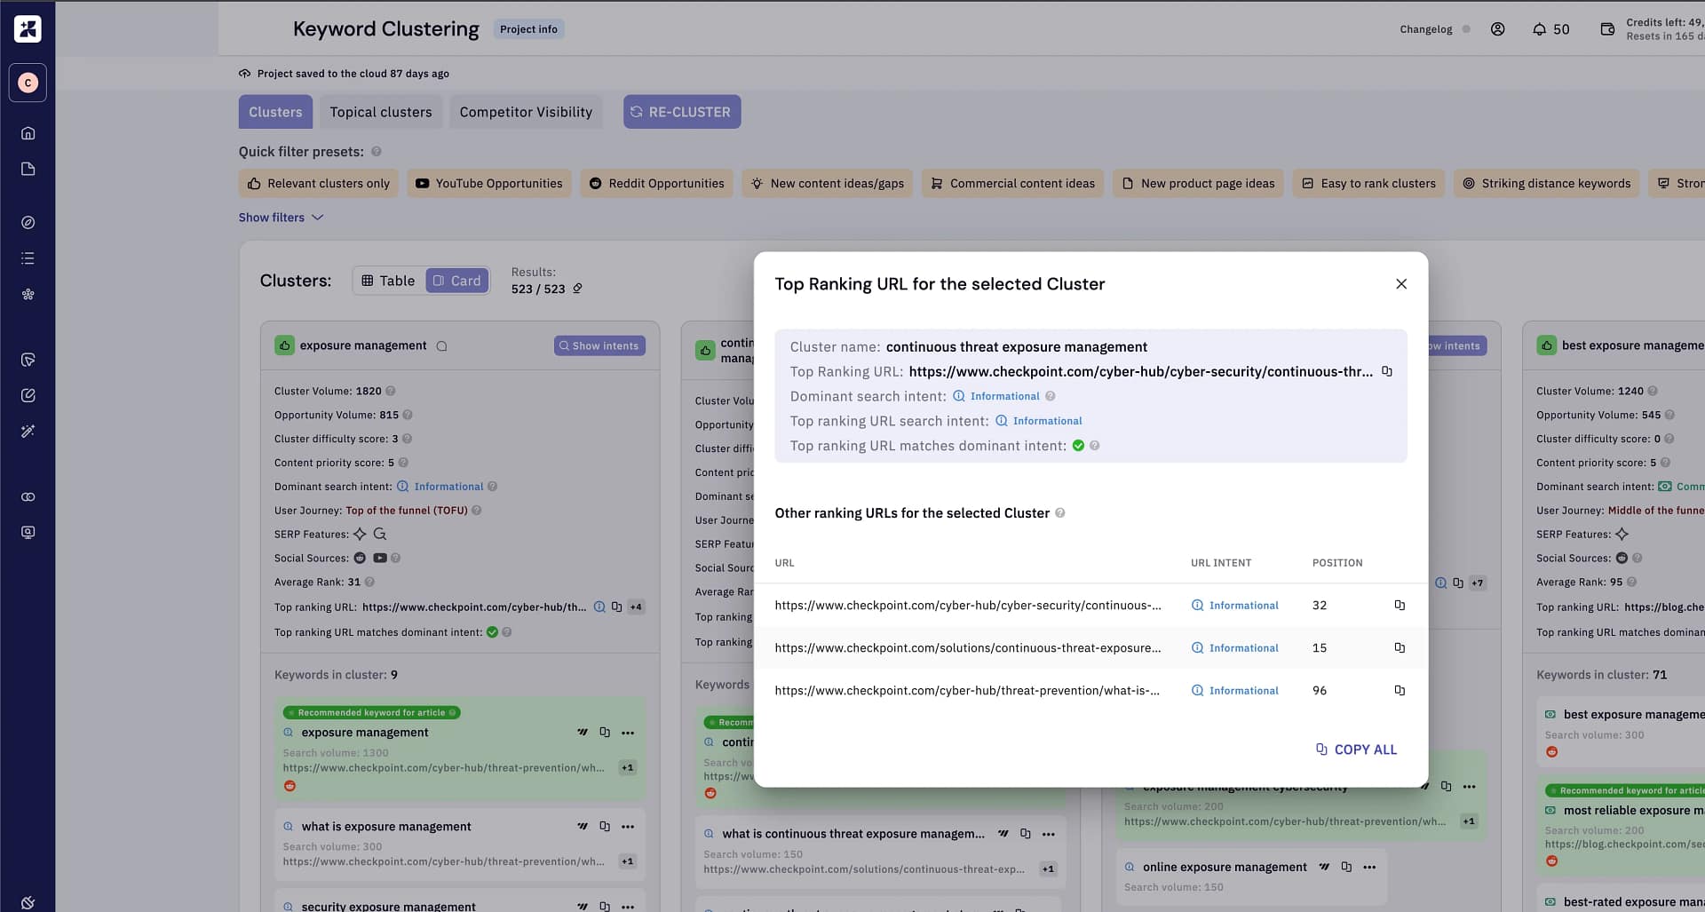This screenshot has width=1705, height=912.
Task: Open the app logo in sidebar
Action: point(28,28)
